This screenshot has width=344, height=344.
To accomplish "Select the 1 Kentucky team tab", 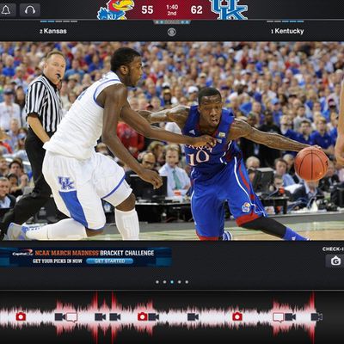I will tap(287, 31).
